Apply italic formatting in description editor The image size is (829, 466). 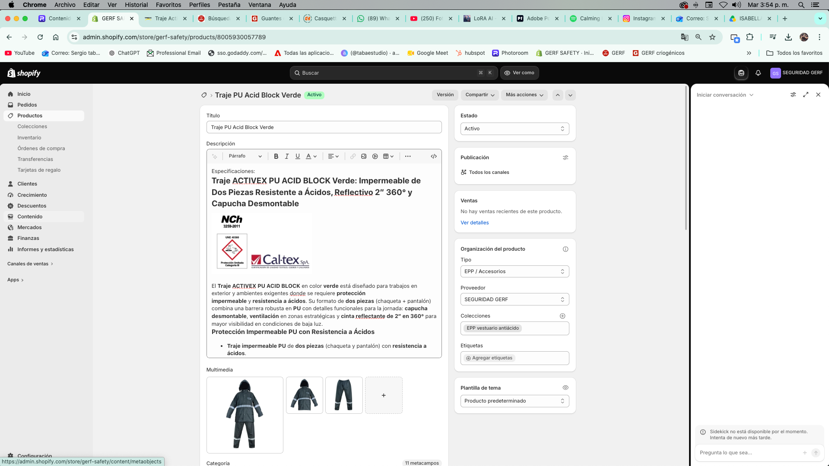coord(287,156)
